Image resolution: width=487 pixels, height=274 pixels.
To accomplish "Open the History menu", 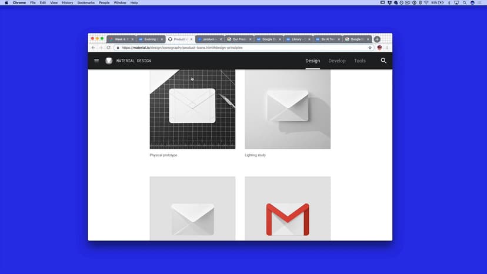I will [x=68, y=3].
